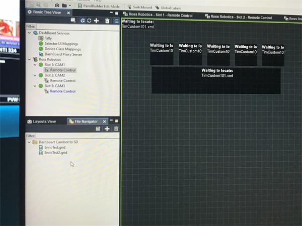This screenshot has height=226, width=302.
Task: Click the plus icon in File Navigator toolbar
Action: (107, 129)
